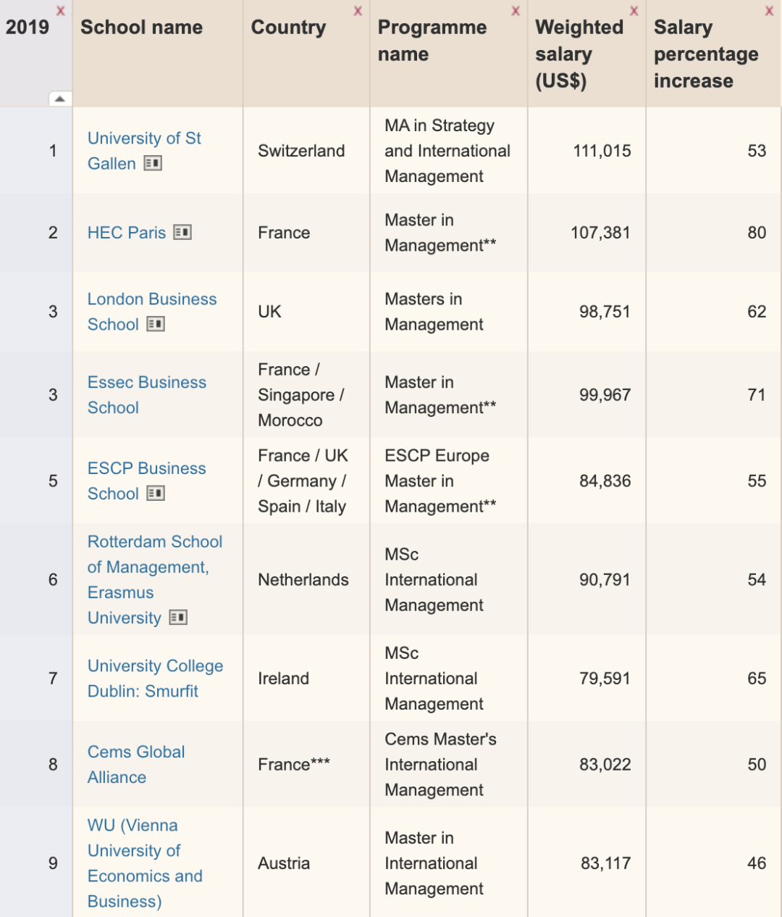Close the Programme name column via x
Viewport: 782px width, 917px height.
(516, 11)
